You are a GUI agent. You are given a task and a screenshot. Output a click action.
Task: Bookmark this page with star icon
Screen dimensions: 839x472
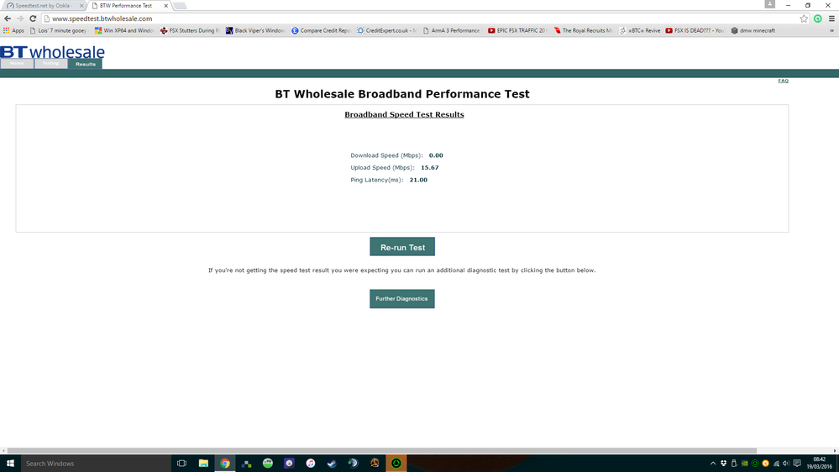click(x=804, y=18)
